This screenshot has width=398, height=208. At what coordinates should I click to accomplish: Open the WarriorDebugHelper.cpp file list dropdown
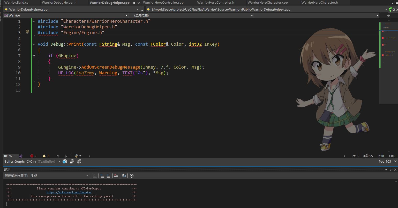point(138,9)
